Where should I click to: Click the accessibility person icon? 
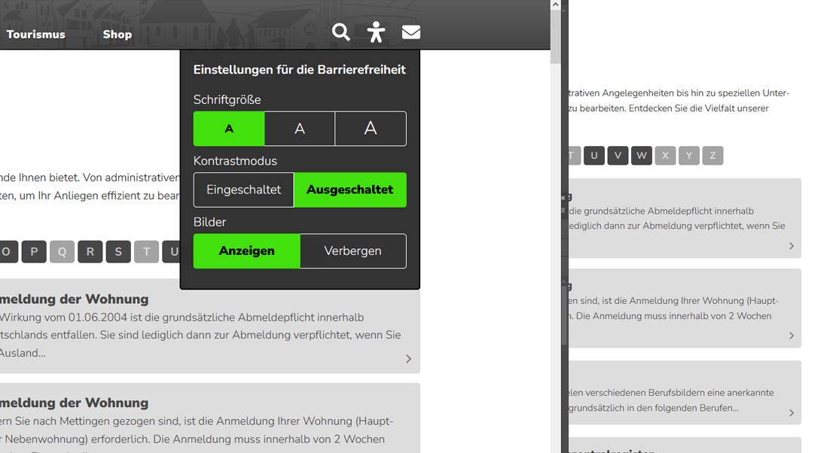click(376, 32)
